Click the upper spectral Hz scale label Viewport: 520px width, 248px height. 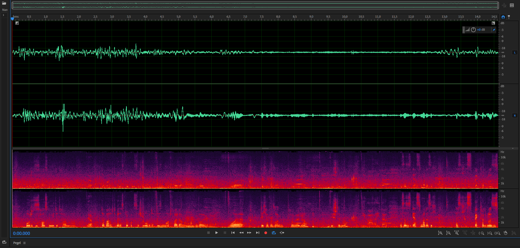tap(502, 152)
